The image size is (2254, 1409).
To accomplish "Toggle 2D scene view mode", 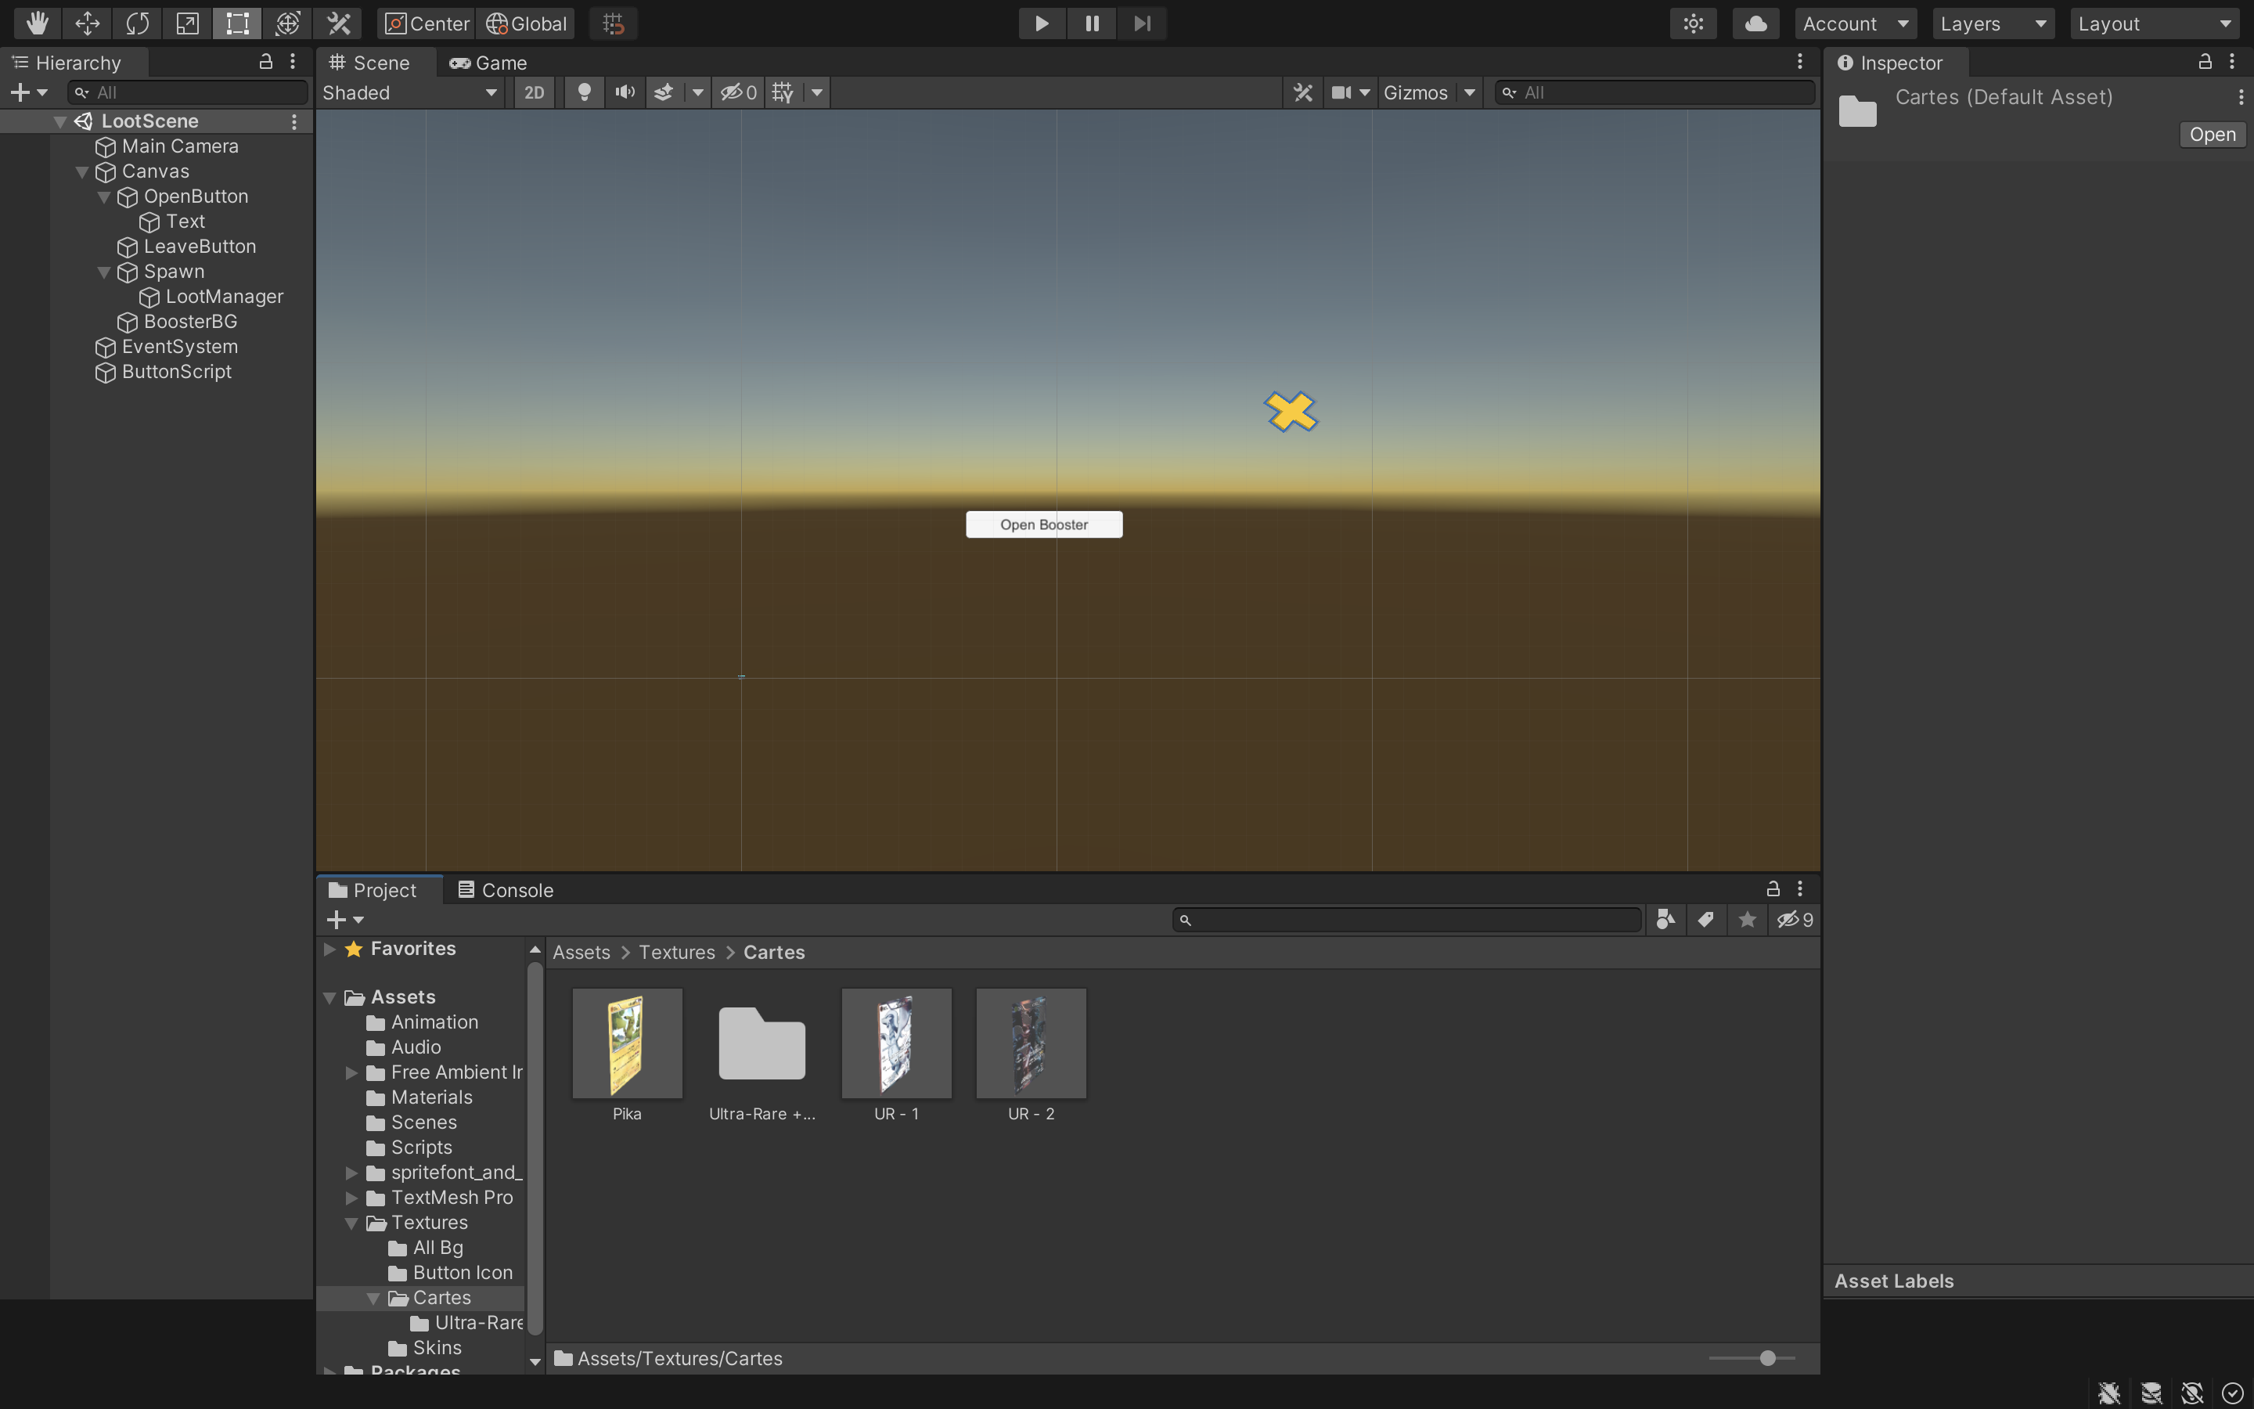I will tap(535, 92).
